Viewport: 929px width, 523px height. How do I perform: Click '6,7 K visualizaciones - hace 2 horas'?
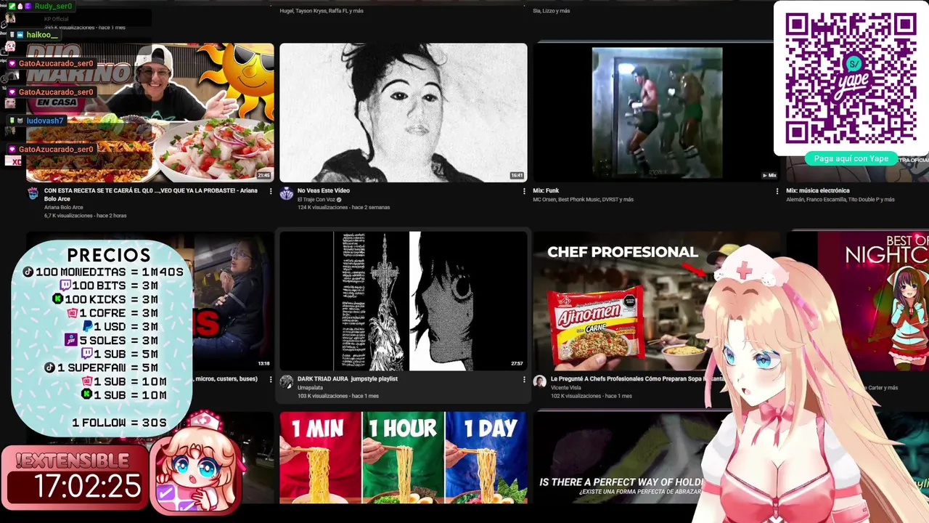pos(85,216)
